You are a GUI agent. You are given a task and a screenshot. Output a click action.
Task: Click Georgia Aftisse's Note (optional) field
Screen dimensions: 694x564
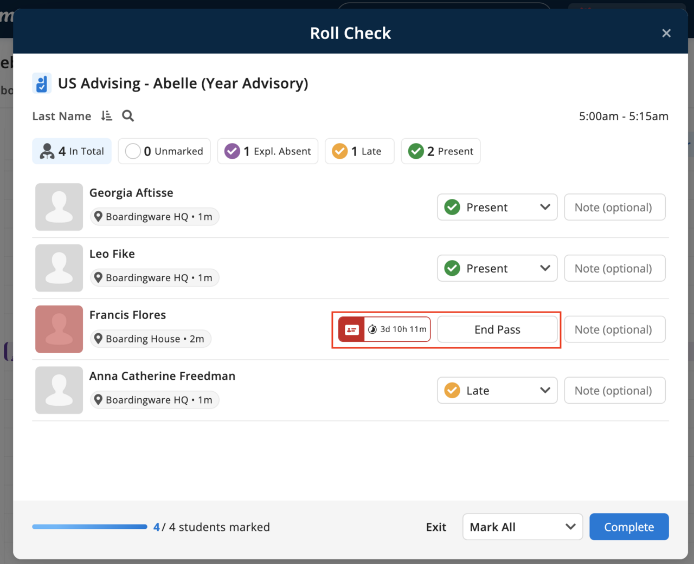point(614,208)
